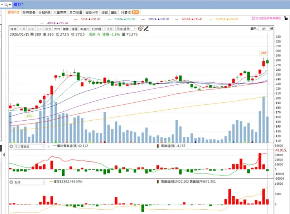Toggle the 布林 Bollinger band overlay

pyautogui.click(x=57, y=29)
